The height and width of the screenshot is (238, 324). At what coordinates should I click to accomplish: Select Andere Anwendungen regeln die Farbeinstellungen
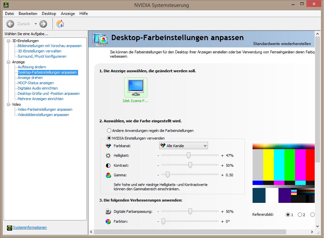coord(109,131)
